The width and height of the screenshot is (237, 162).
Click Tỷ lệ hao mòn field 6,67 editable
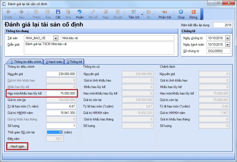61,106
